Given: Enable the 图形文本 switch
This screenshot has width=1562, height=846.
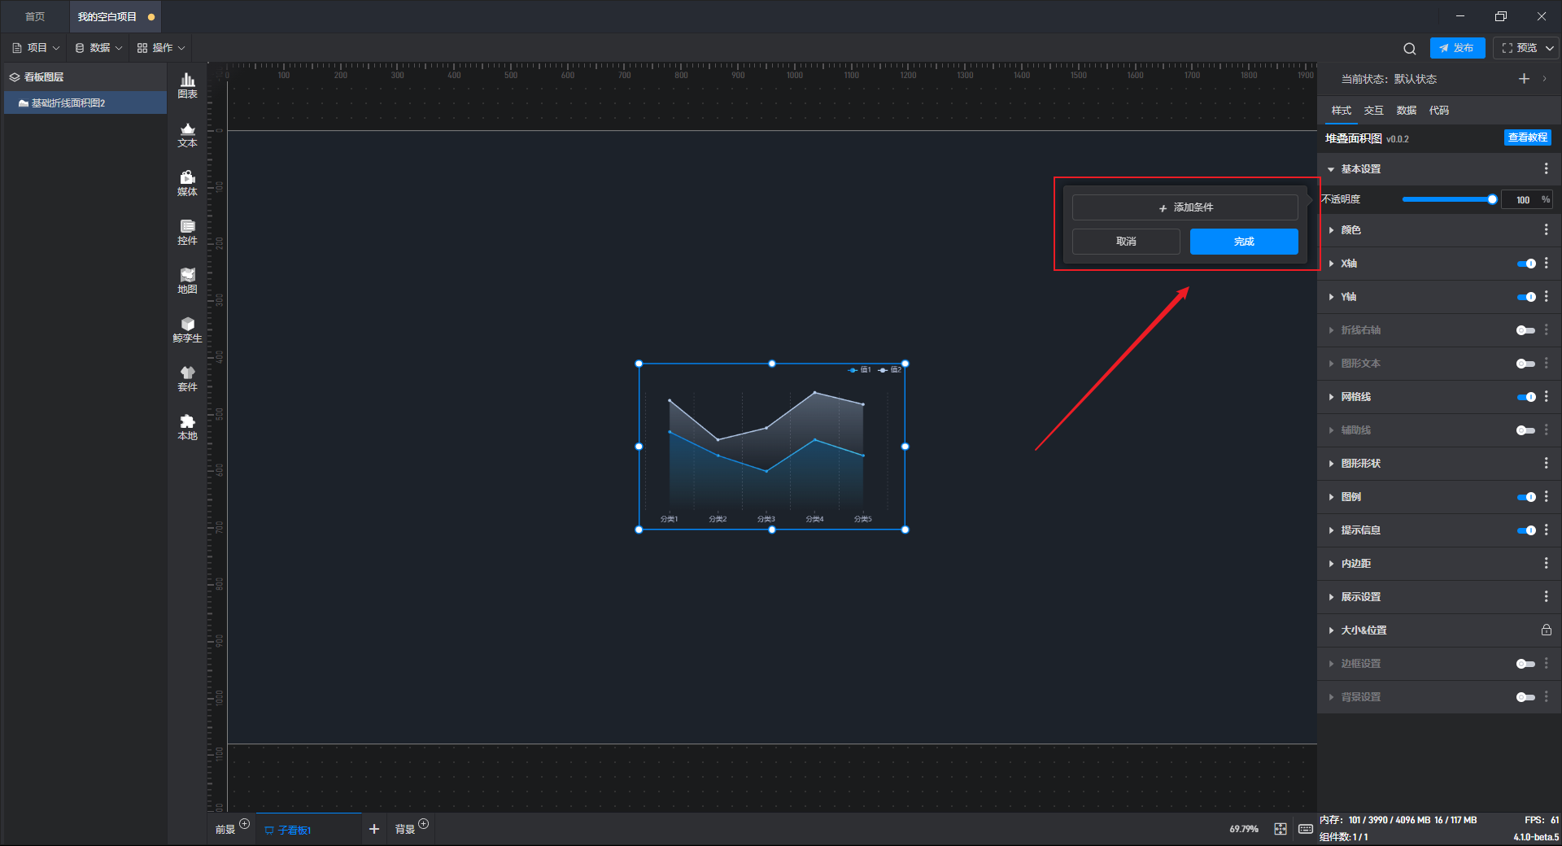Looking at the screenshot, I should (x=1526, y=364).
